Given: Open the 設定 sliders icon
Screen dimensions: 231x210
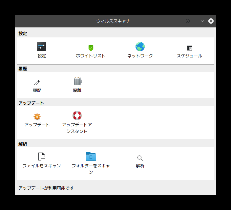Looking at the screenshot, I should click(x=42, y=47).
